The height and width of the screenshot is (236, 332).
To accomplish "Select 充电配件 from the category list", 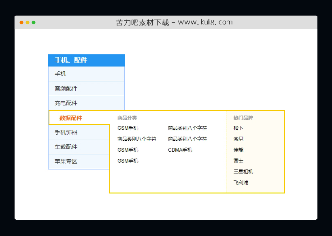I will 66,103.
